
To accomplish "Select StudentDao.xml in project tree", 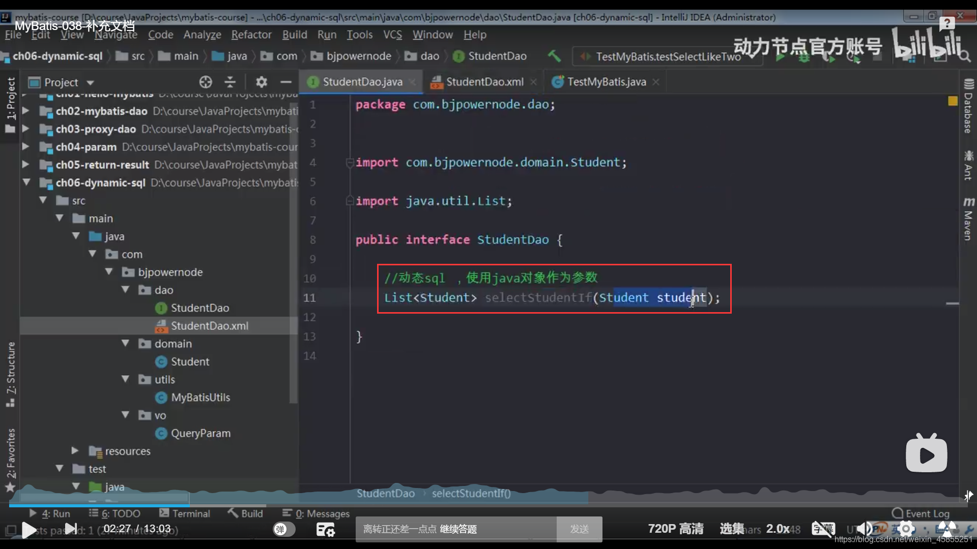I will click(209, 326).
